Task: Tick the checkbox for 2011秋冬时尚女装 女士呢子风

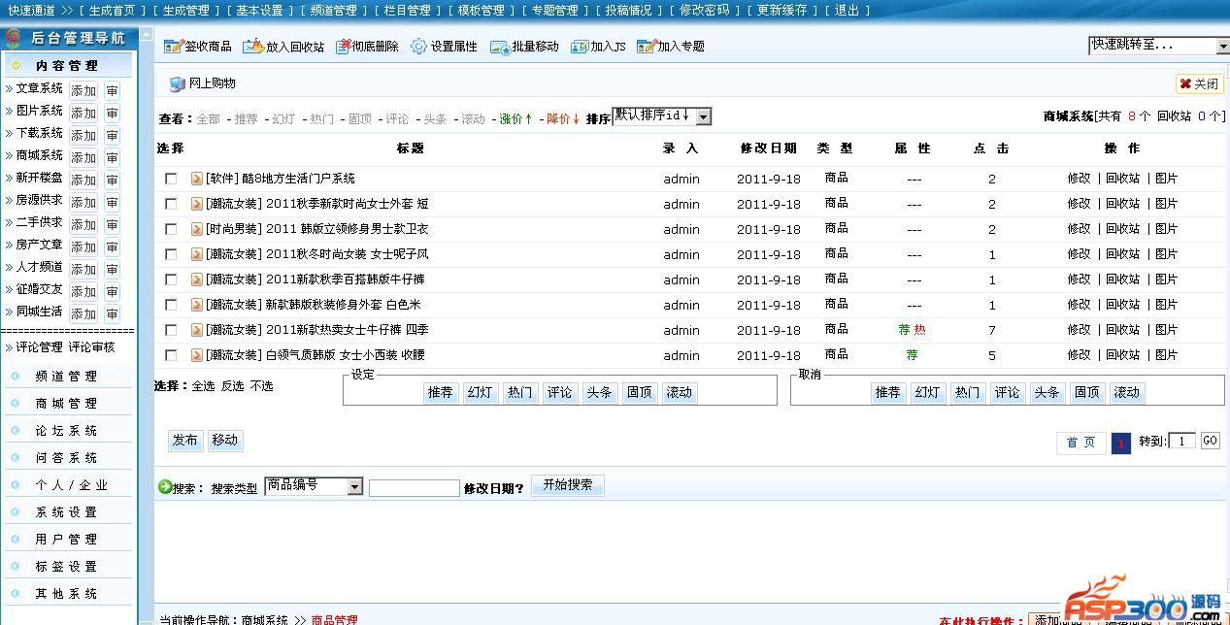Action: [x=171, y=254]
